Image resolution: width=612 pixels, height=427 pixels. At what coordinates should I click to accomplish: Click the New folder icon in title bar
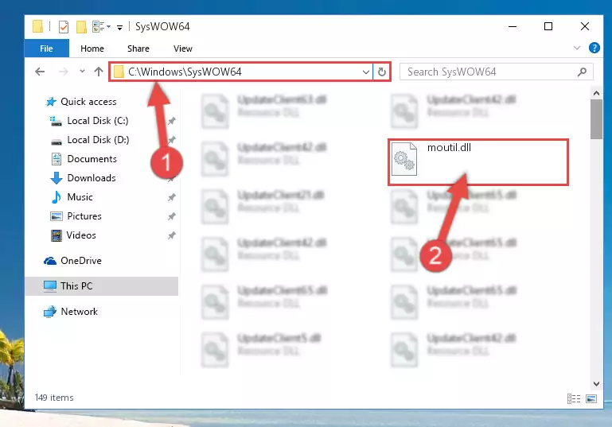pyautogui.click(x=81, y=27)
